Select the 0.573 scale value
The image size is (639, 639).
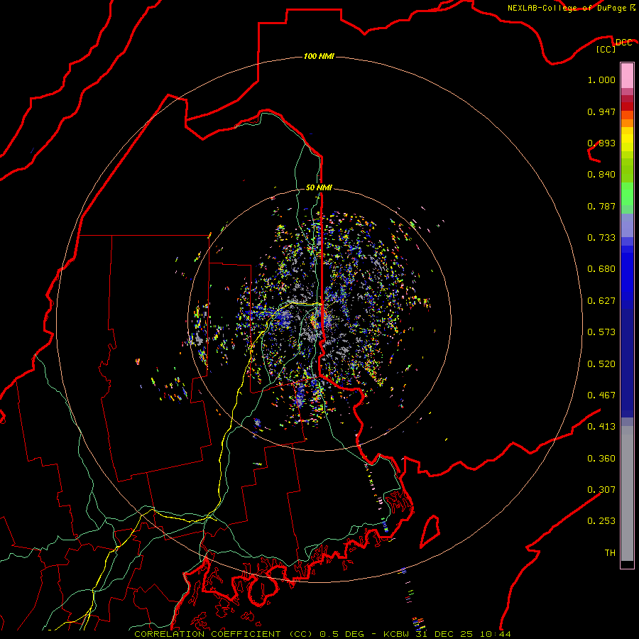pyautogui.click(x=601, y=332)
